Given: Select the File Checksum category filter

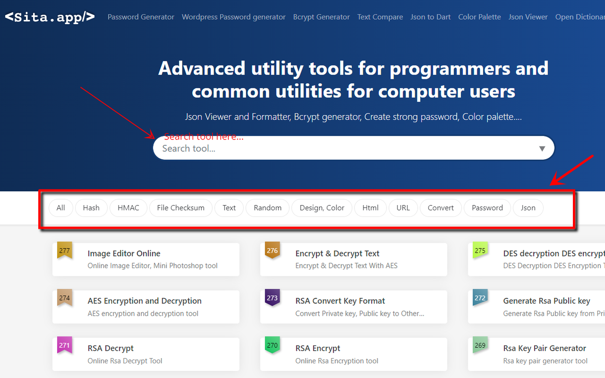Looking at the screenshot, I should click(181, 208).
